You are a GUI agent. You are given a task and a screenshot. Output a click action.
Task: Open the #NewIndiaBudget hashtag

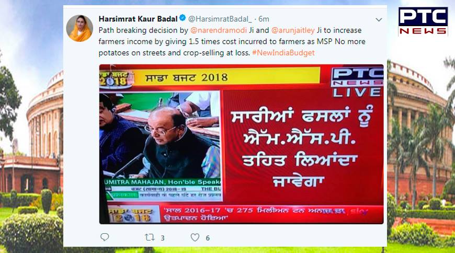click(283, 53)
